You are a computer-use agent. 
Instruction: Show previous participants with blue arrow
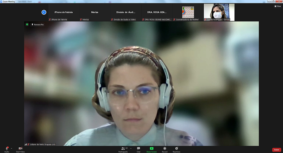click(x=44, y=12)
